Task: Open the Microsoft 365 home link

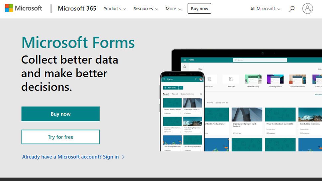Action: point(77,8)
